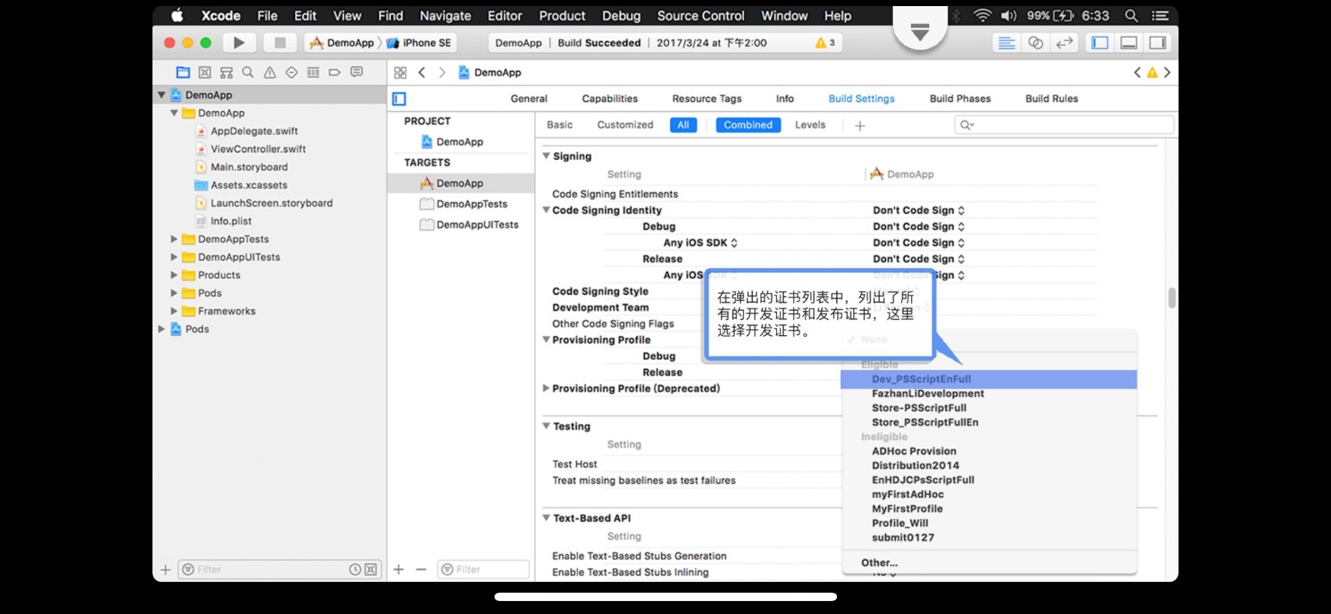Add file with navigator plus button
Image resolution: width=1331 pixels, height=614 pixels.
tap(165, 569)
